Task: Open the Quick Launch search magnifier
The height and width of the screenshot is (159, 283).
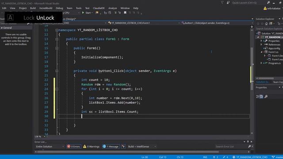Action: pos(268,3)
